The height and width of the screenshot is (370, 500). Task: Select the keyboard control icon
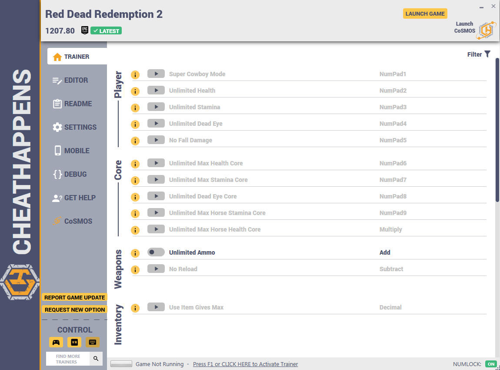[x=93, y=342]
